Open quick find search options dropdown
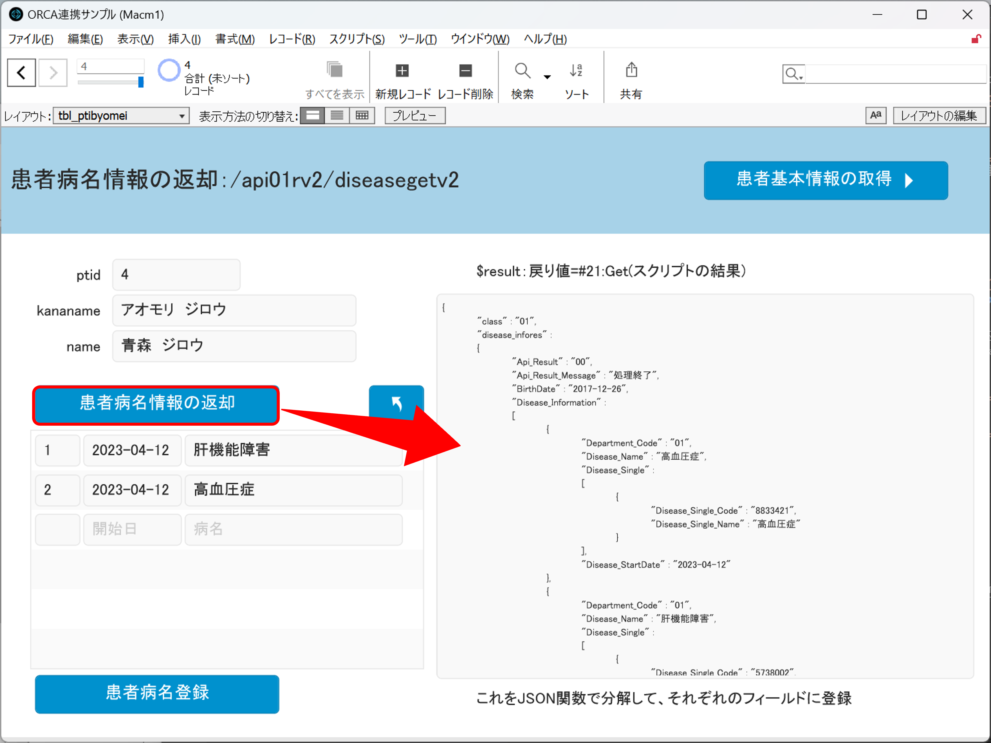The width and height of the screenshot is (991, 743). [794, 74]
